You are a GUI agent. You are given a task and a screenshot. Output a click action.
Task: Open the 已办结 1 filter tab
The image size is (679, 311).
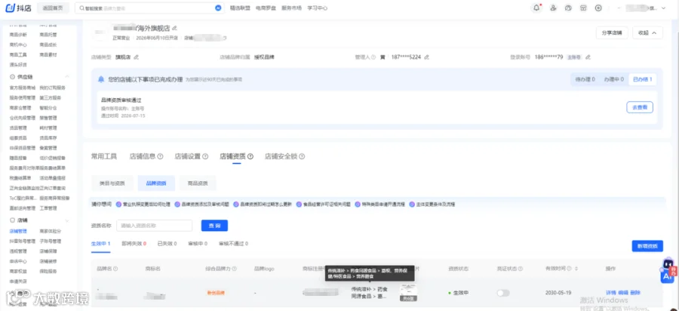pos(643,79)
